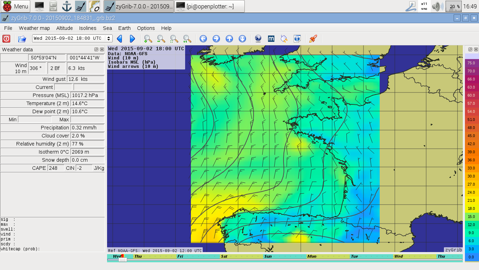
Task: Start animation with rocket icon
Action: pyautogui.click(x=313, y=39)
